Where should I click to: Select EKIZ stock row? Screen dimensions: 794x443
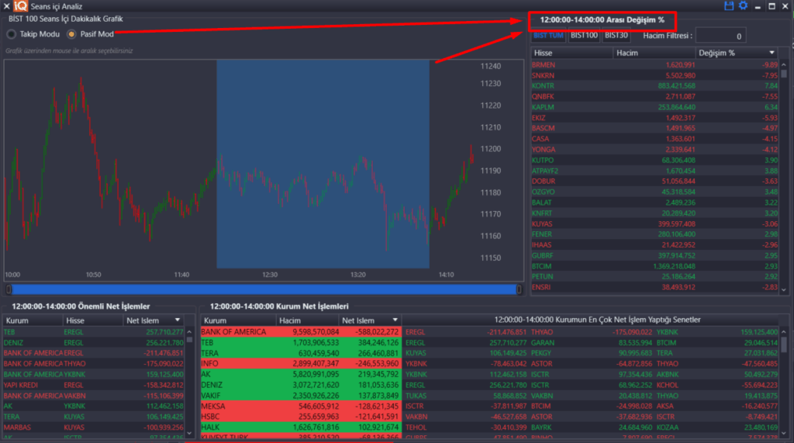654,118
